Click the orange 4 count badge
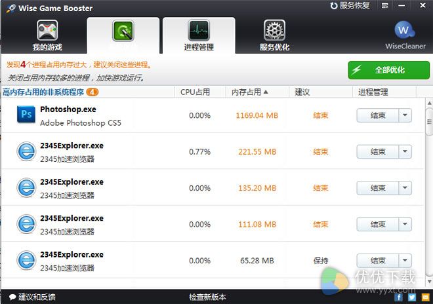Image resolution: width=433 pixels, height=304 pixels. tap(93, 92)
